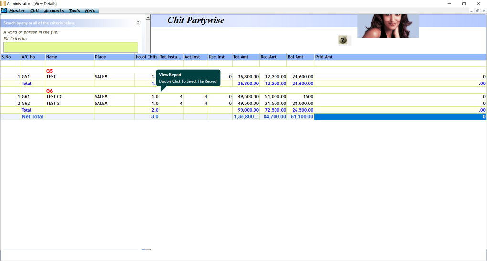Open the Tools menu
Image resolution: width=487 pixels, height=261 pixels.
pyautogui.click(x=74, y=11)
